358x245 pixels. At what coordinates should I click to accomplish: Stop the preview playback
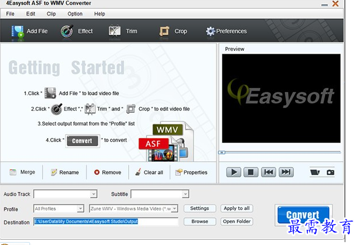[251, 172]
